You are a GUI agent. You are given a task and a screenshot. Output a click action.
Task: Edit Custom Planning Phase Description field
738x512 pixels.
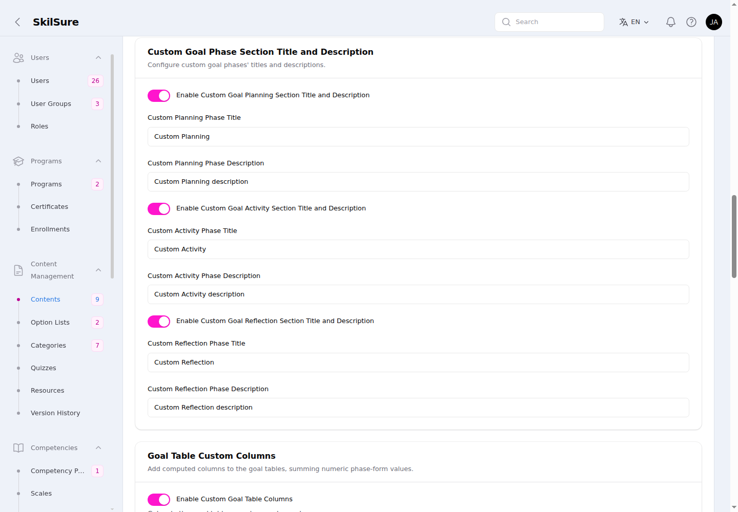pos(418,182)
